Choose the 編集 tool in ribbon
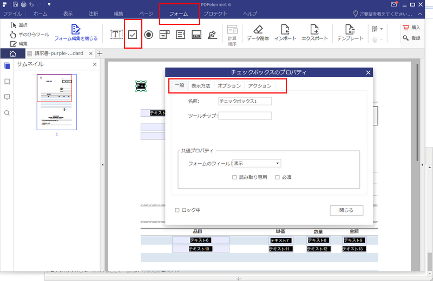 click(x=19, y=44)
